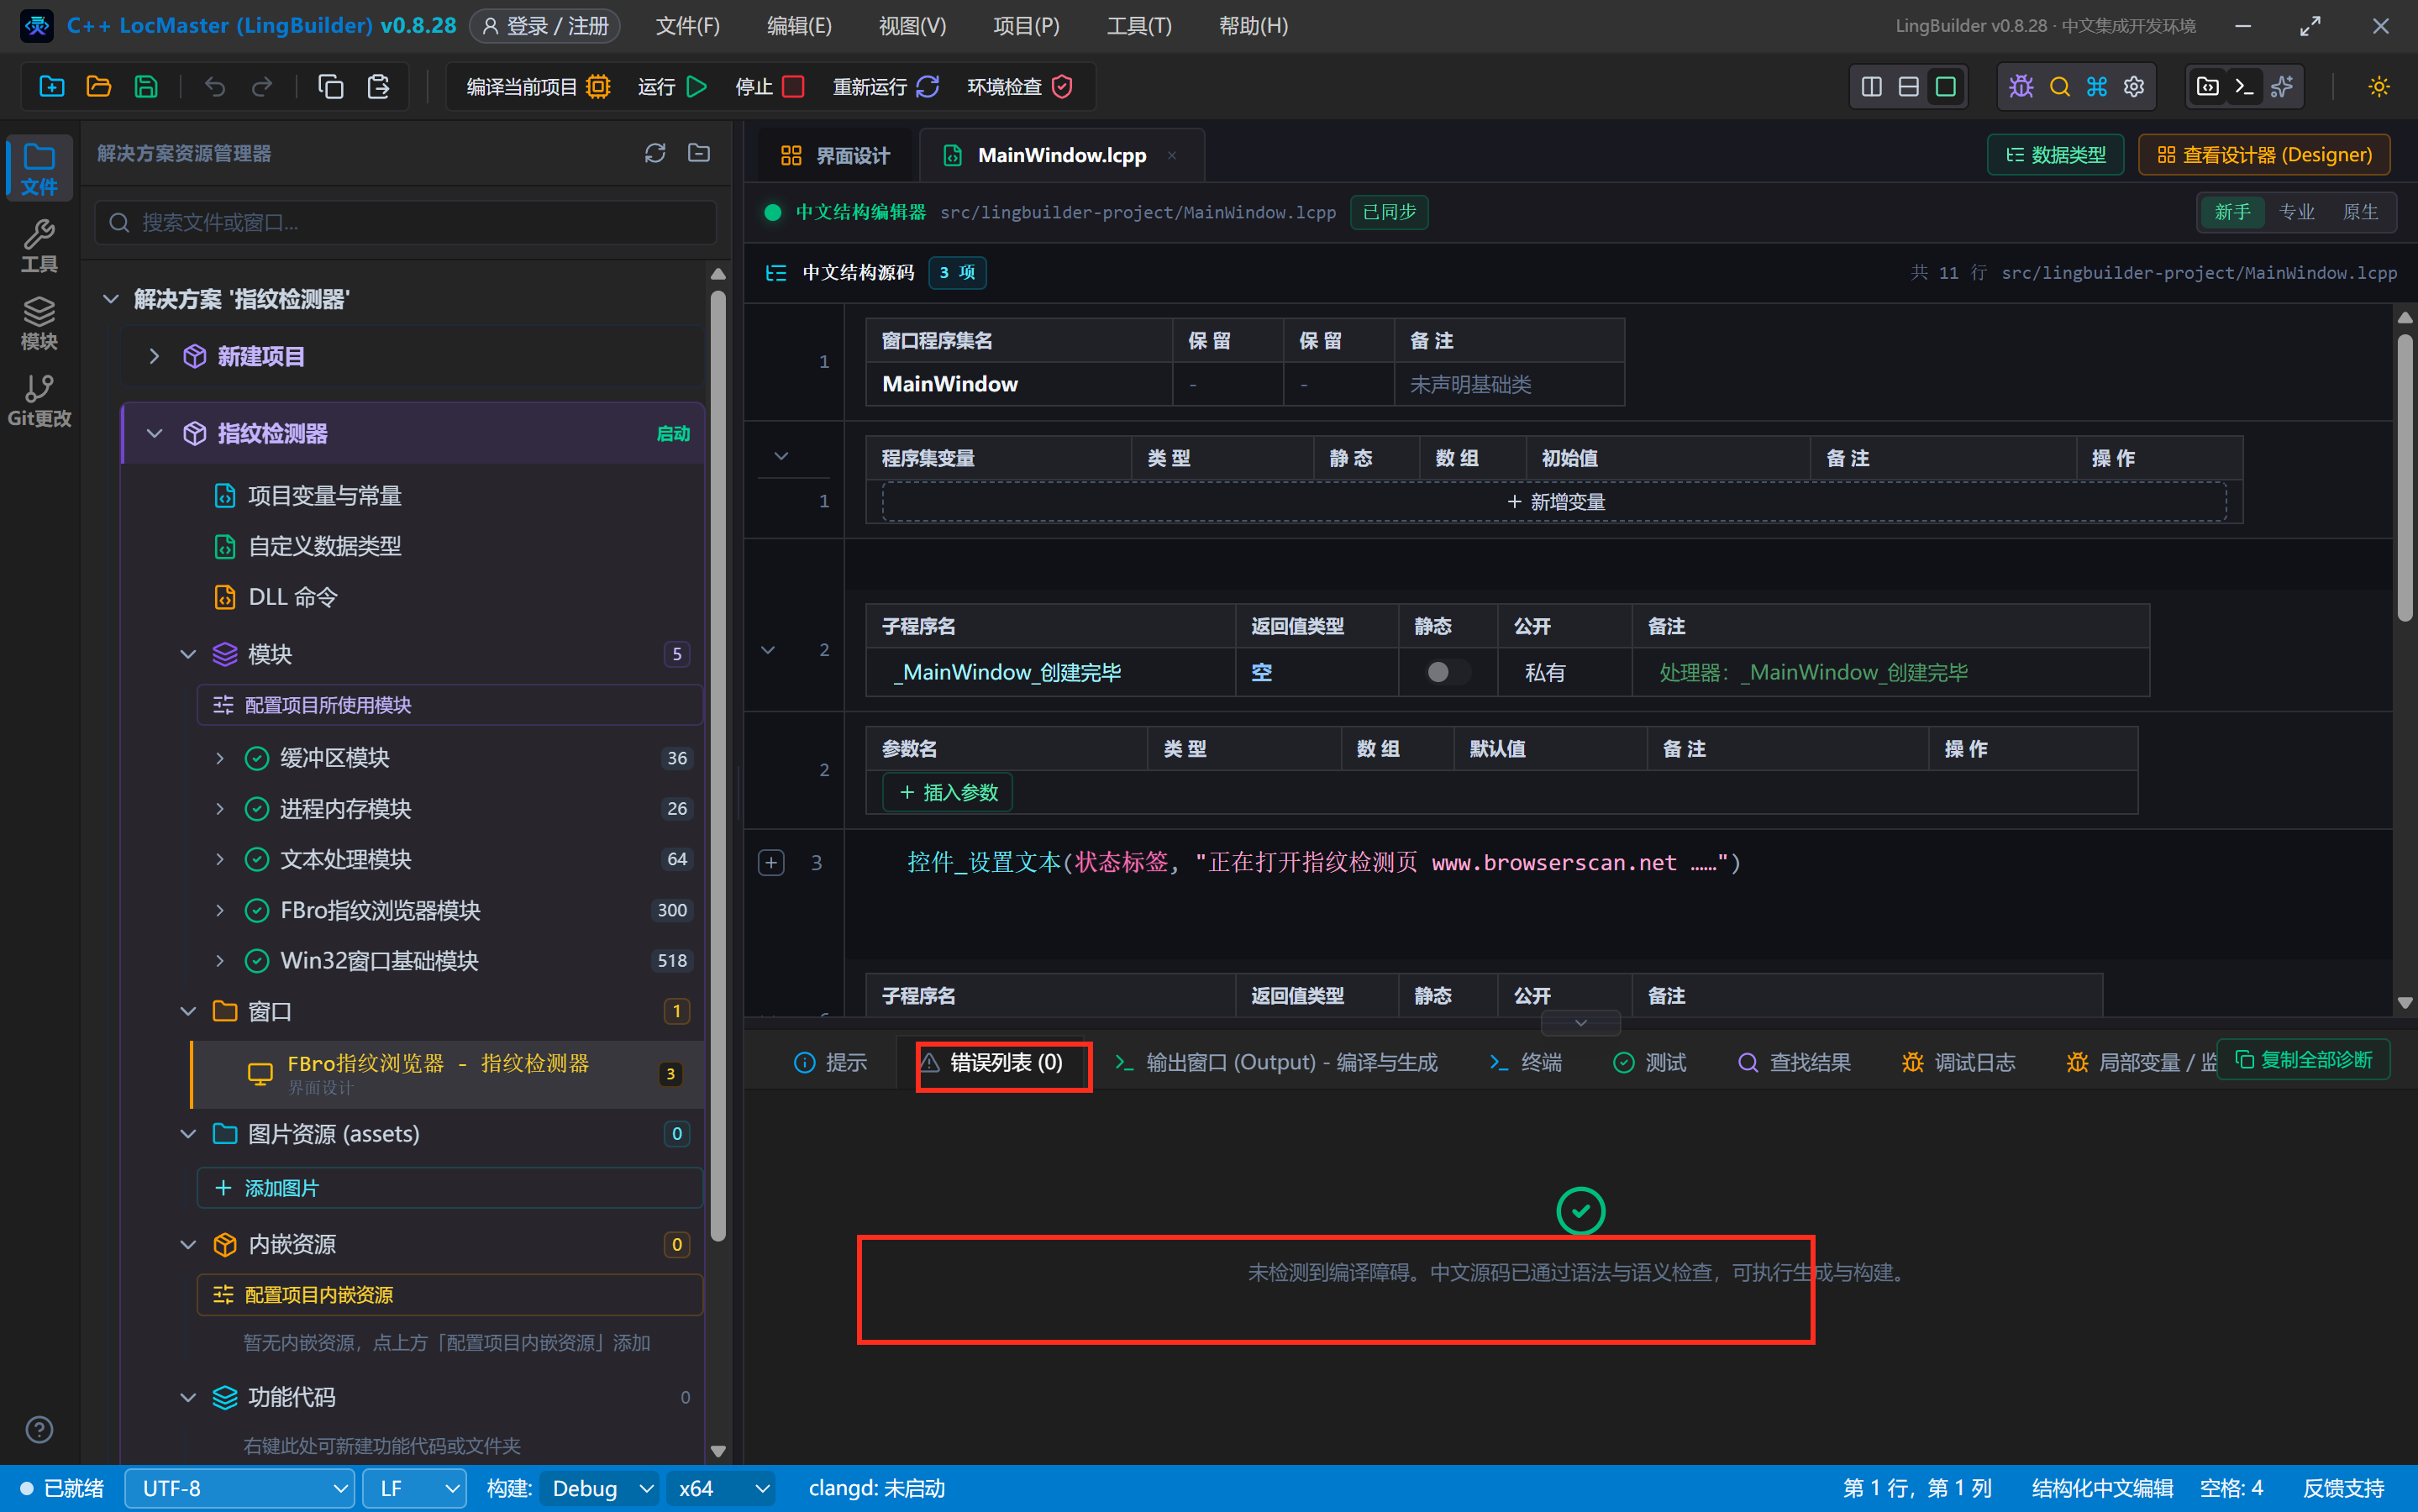Switch editor mode to 专业
This screenshot has width=2418, height=1512.
2297,212
